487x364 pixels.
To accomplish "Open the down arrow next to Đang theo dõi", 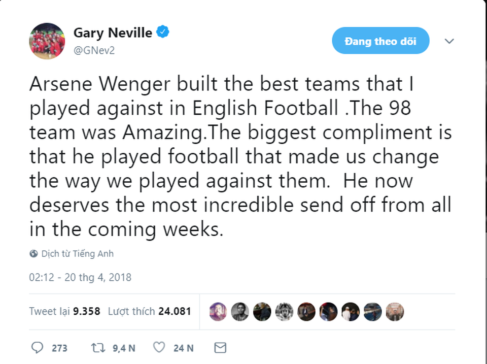I will point(449,42).
